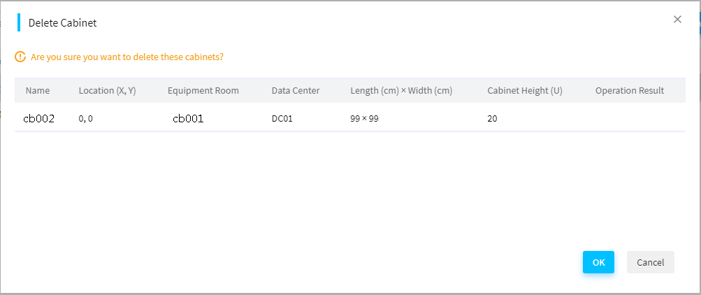The width and height of the screenshot is (701, 295).
Task: Confirm deletion with the OK button
Action: click(598, 262)
